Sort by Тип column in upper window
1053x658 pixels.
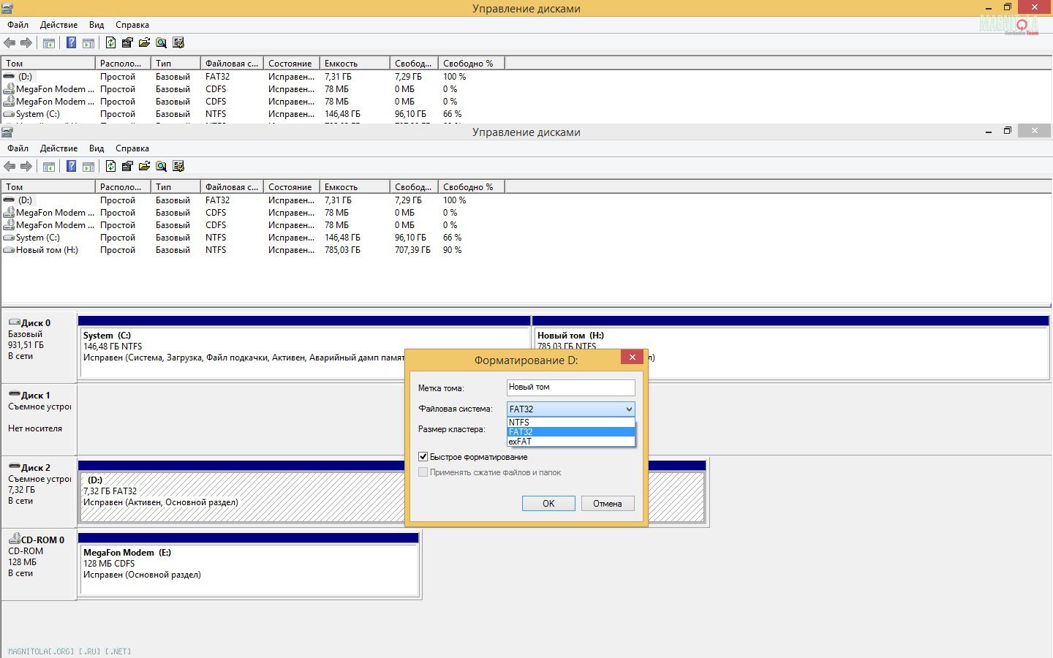click(175, 64)
